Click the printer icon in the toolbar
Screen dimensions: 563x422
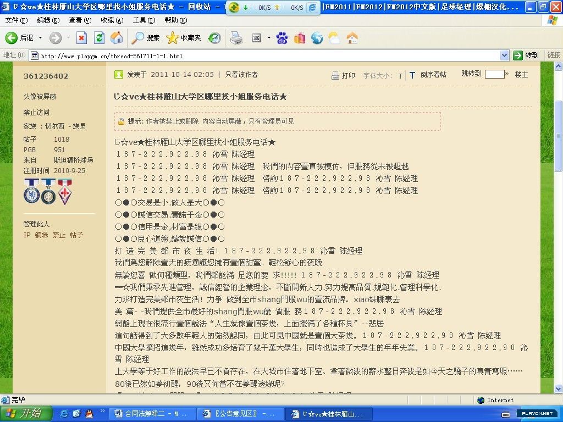pos(236,38)
